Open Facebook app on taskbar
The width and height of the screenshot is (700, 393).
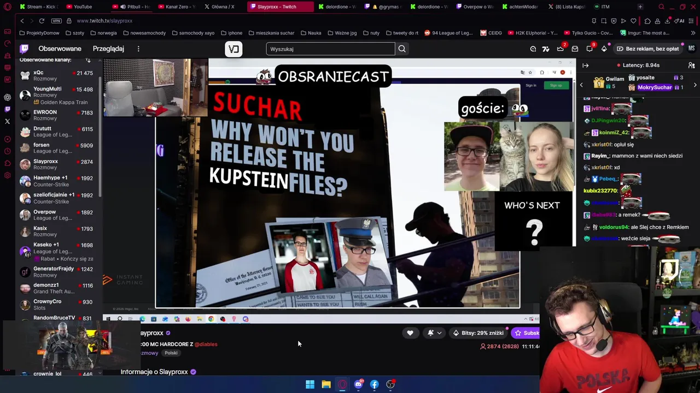(374, 384)
